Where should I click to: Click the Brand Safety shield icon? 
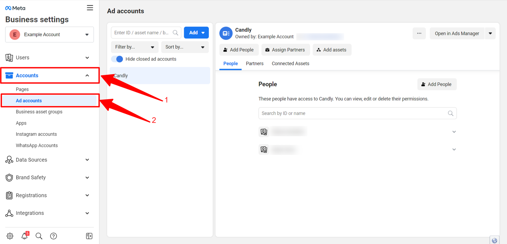click(9, 178)
